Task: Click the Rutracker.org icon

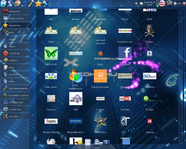Action: [x=125, y=31]
